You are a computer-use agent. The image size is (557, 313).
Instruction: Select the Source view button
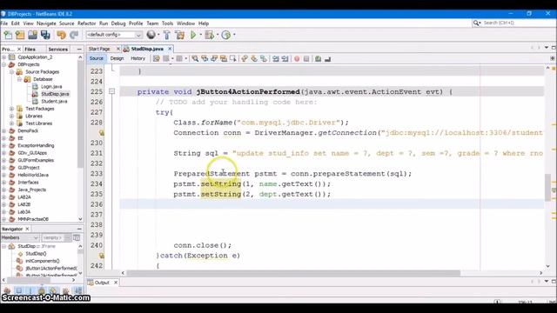coord(97,58)
